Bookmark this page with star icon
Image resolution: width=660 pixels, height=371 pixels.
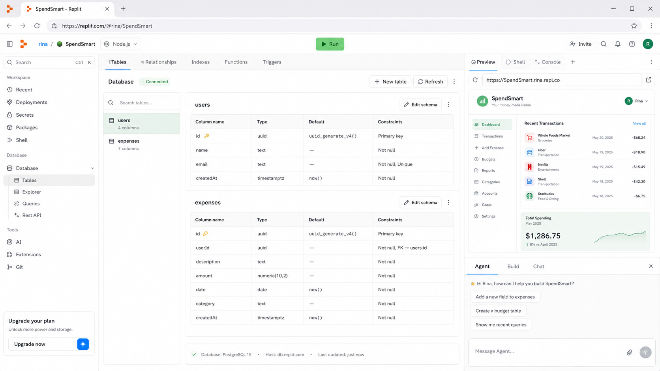coord(634,26)
